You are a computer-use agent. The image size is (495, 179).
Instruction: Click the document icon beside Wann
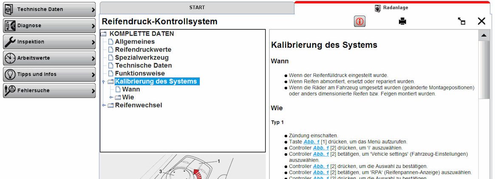(x=118, y=89)
